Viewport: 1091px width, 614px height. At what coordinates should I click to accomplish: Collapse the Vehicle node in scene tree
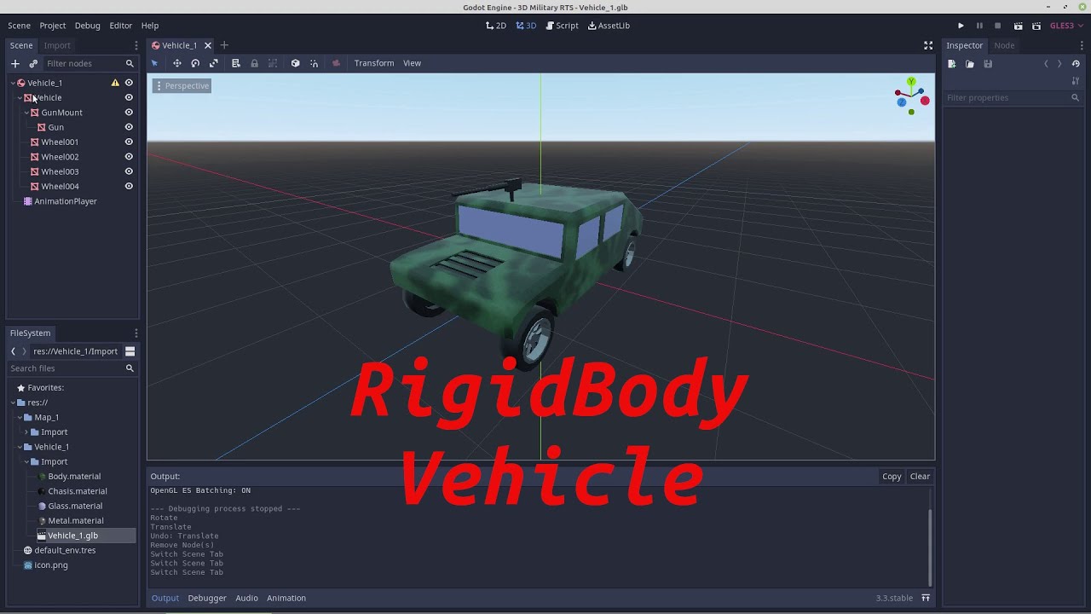point(20,97)
